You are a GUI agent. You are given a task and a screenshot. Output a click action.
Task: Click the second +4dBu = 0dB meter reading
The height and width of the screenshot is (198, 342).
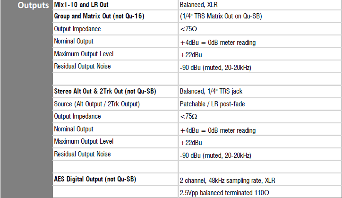[218, 129]
